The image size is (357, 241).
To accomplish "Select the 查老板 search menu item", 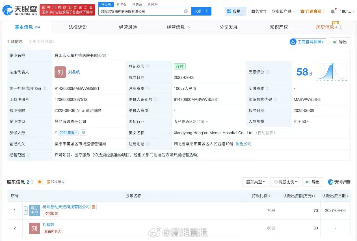I will pyautogui.click(x=122, y=4).
